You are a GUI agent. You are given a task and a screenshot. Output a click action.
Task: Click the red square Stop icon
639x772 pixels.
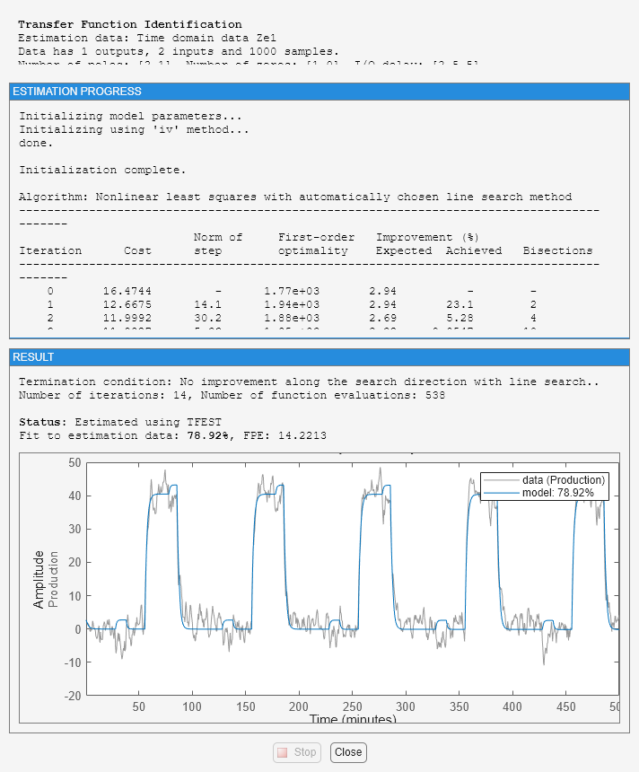click(282, 752)
